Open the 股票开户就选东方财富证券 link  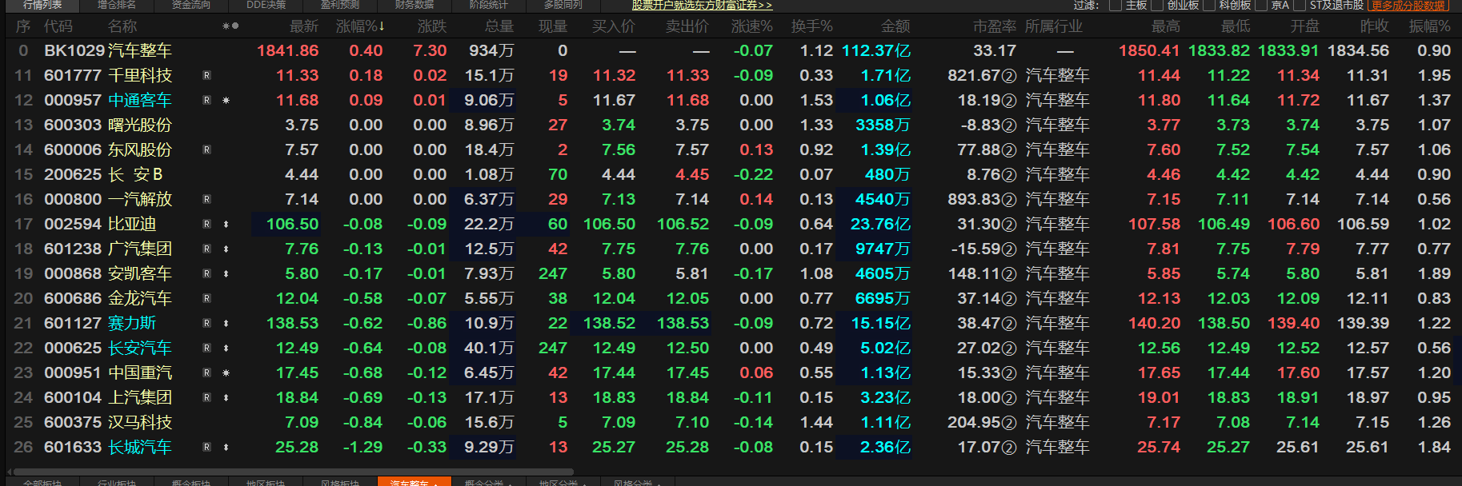click(702, 5)
